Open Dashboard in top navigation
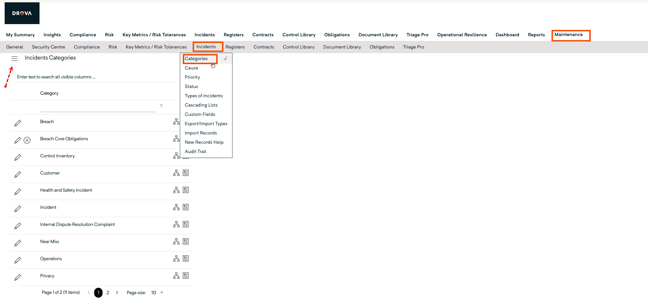The image size is (648, 302). 507,35
